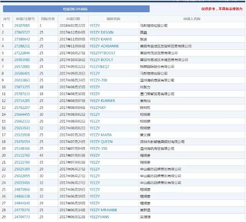Click the 序号 column header

pos(7,19)
